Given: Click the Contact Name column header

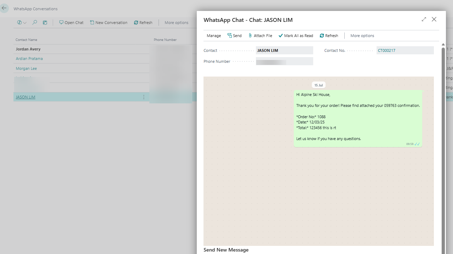Looking at the screenshot, I should pos(26,40).
